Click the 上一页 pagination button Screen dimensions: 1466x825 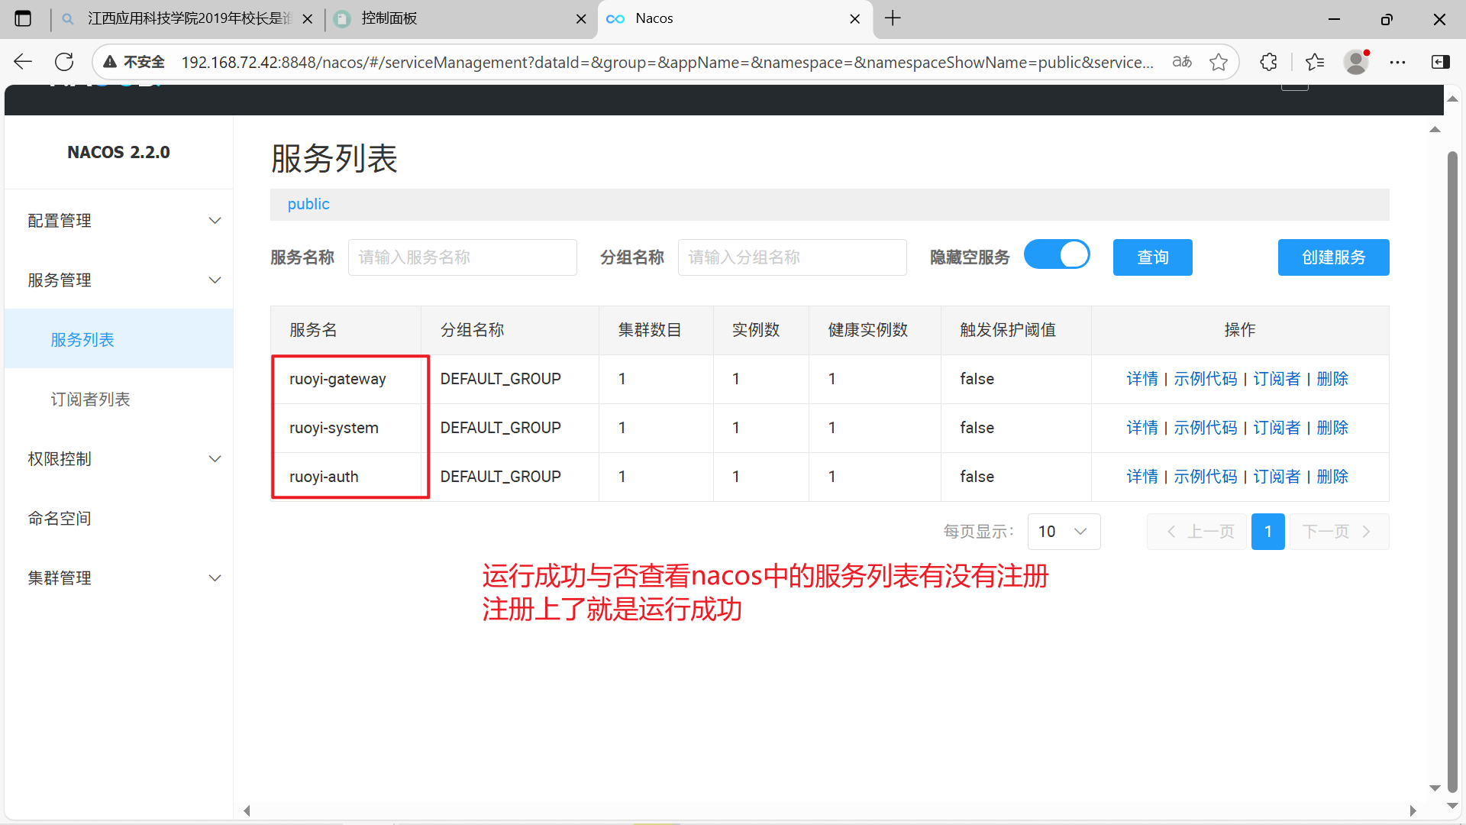[x=1196, y=532]
